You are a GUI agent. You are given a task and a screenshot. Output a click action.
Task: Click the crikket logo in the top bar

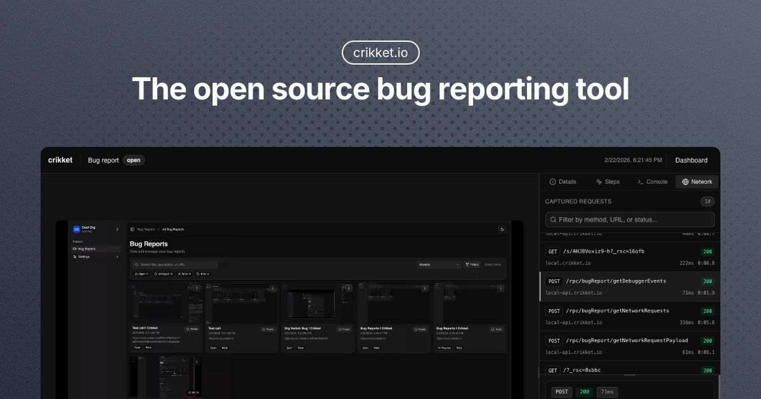click(60, 160)
